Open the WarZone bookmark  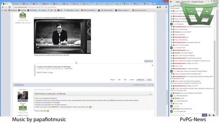(42, 10)
